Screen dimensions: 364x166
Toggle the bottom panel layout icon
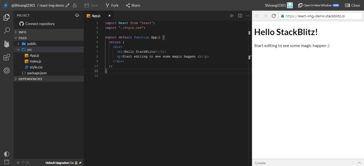tap(7, 162)
